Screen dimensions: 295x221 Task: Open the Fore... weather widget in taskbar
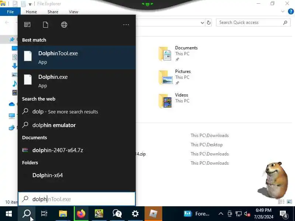[197, 214]
